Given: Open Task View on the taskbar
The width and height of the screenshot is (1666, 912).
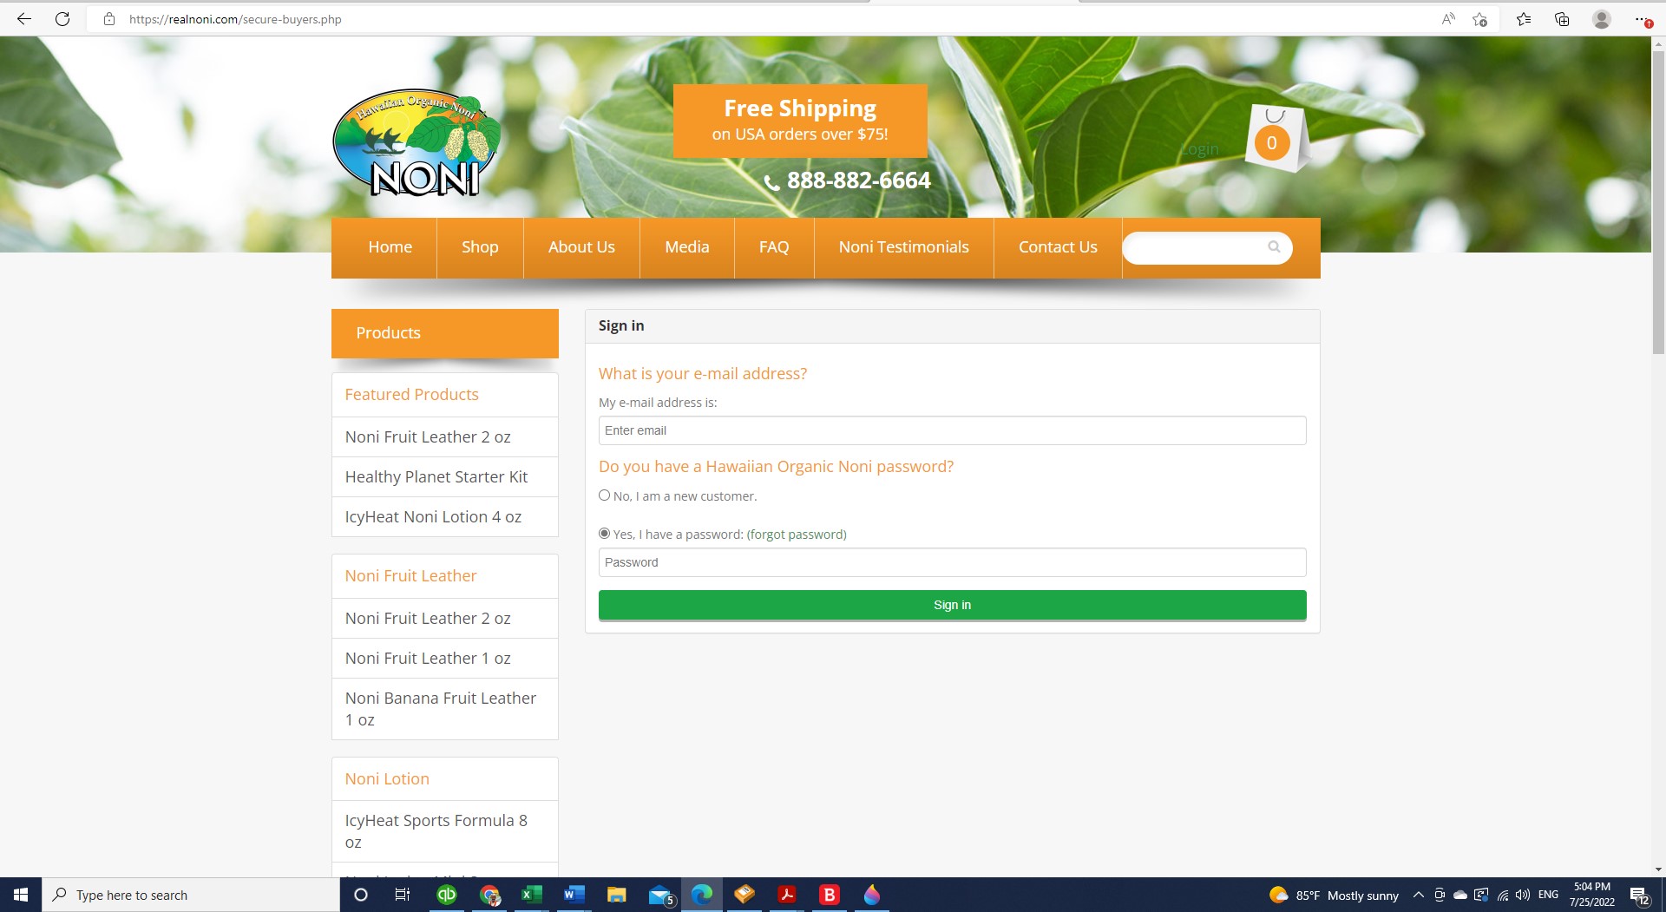Looking at the screenshot, I should (x=403, y=895).
